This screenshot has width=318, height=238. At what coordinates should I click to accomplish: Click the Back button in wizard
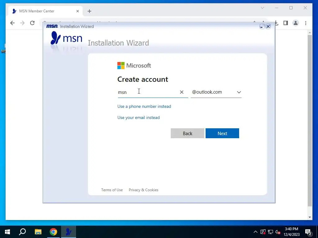pos(187,133)
